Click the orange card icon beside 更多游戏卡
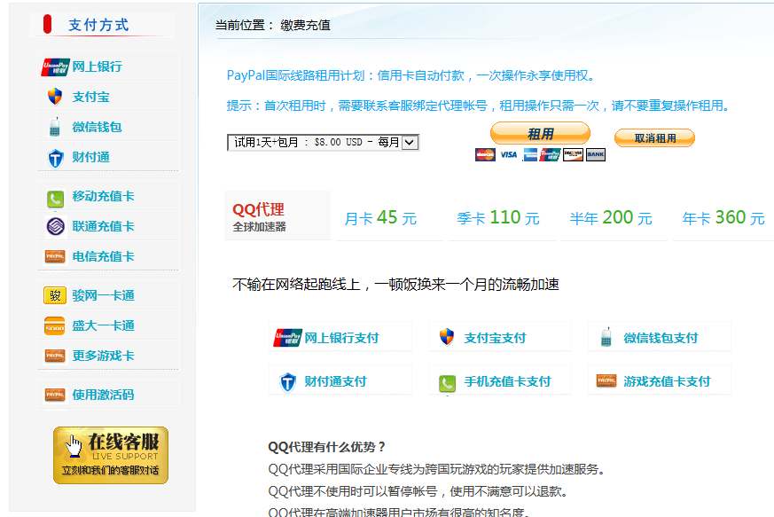 55,356
